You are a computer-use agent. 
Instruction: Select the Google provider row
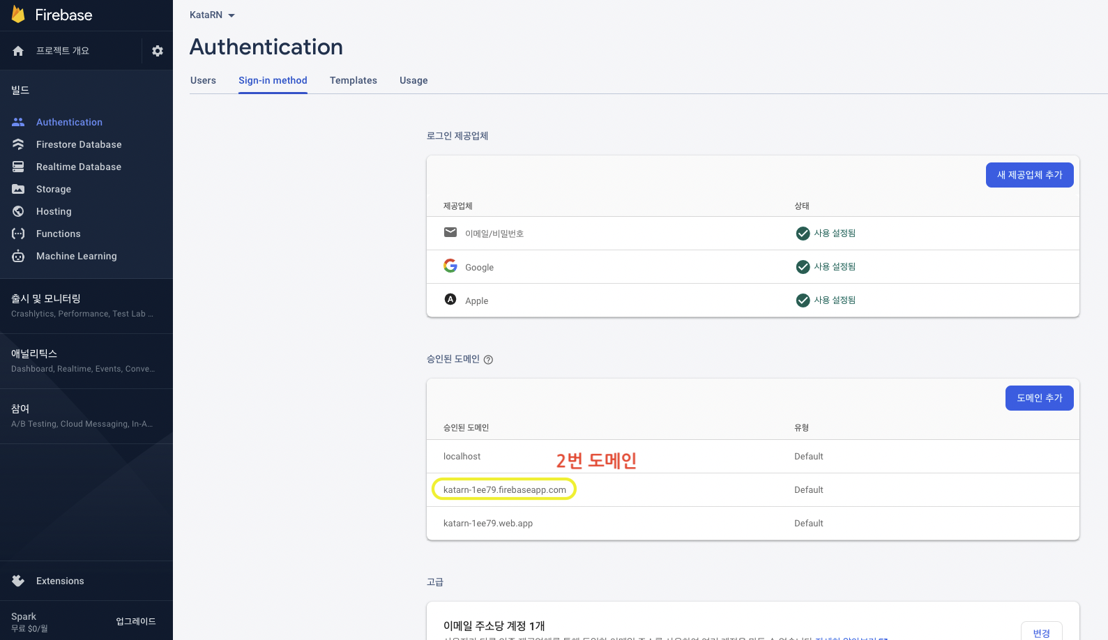752,267
